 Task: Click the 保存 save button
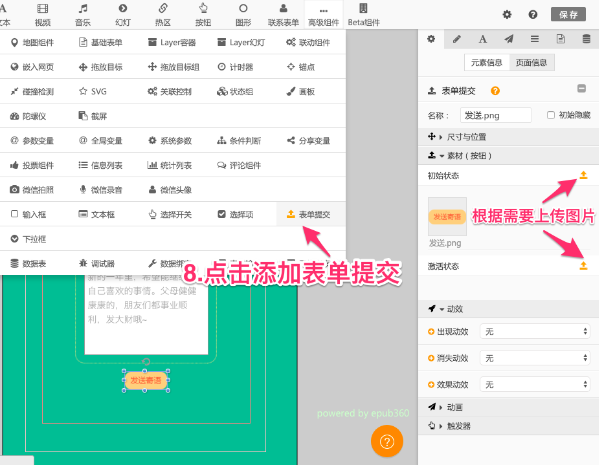(x=568, y=14)
